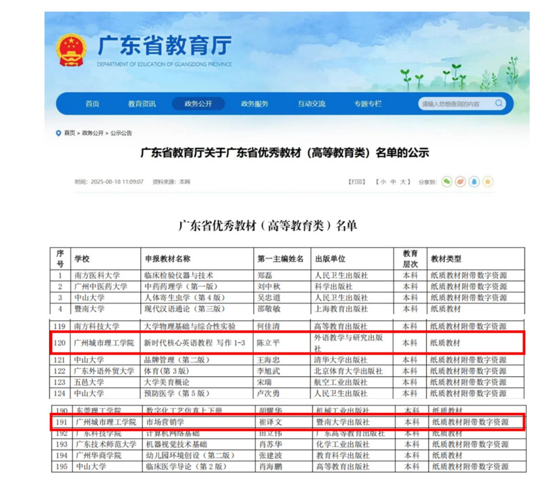Click the 外语教学与研究出版社 cell
Image resolution: width=556 pixels, height=494 pixels.
349,343
